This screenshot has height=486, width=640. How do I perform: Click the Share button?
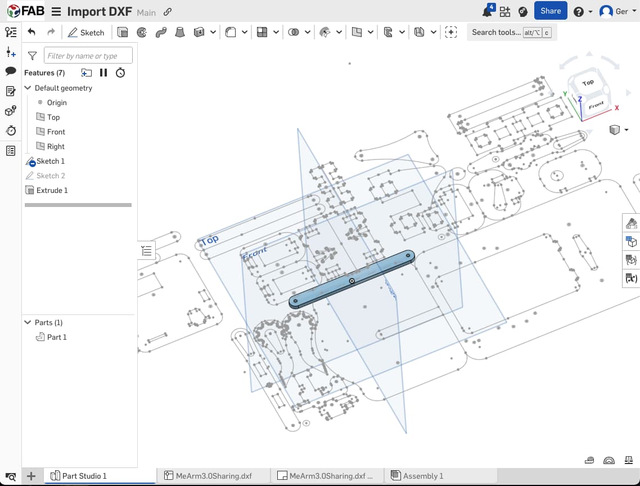point(550,10)
